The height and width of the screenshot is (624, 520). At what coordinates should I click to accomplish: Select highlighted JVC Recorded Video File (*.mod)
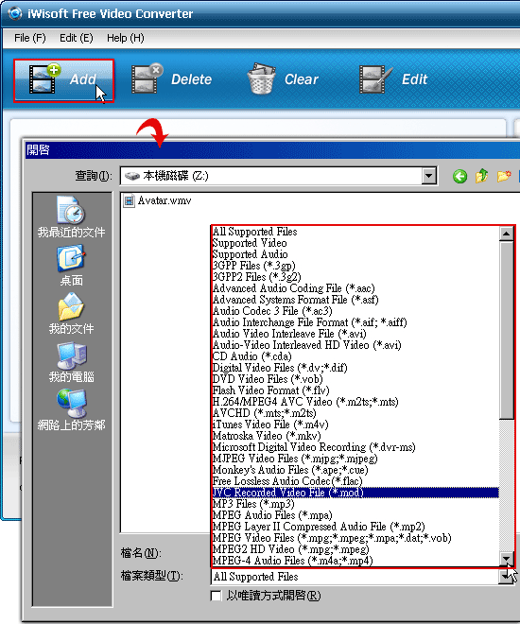tap(355, 493)
